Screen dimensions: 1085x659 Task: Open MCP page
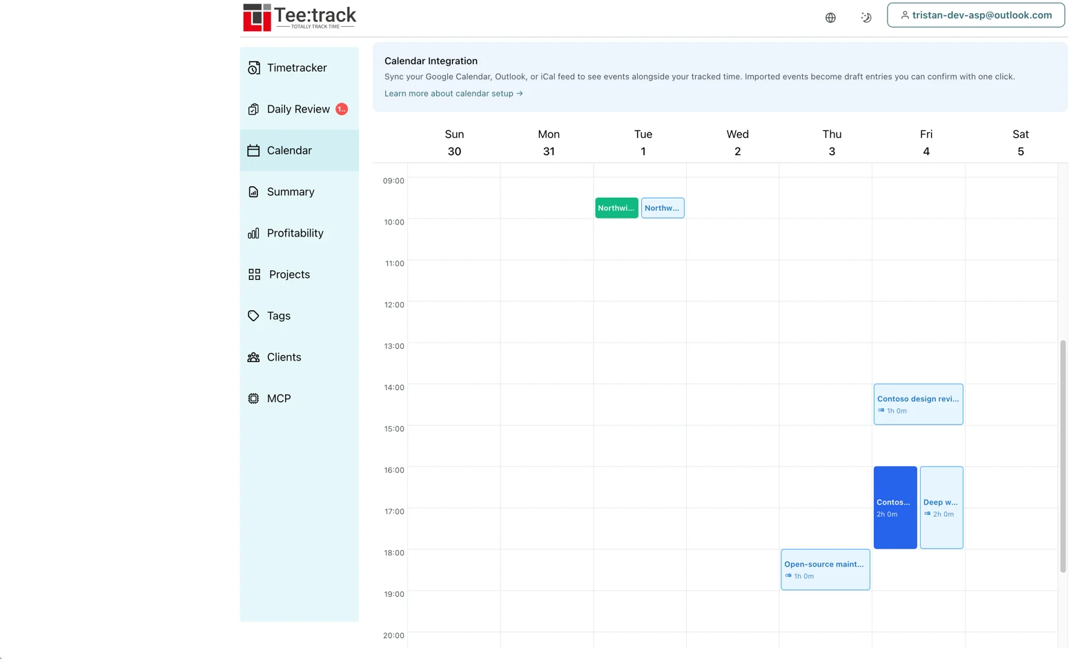[300, 398]
